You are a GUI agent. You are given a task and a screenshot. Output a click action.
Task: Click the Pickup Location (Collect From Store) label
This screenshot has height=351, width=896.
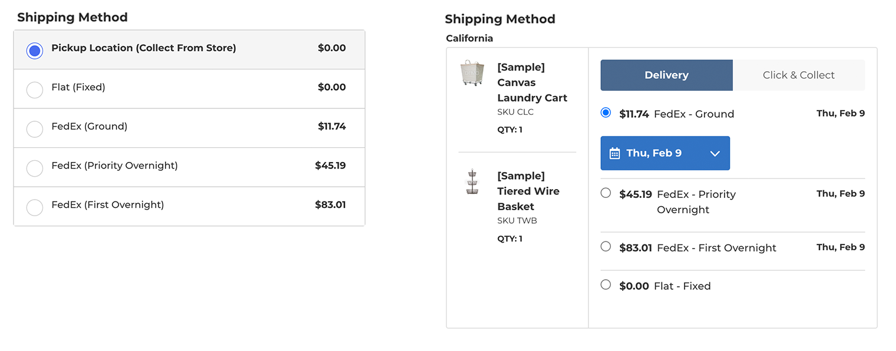point(144,48)
